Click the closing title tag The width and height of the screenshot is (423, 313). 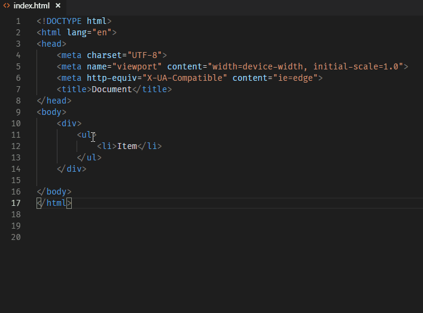click(x=152, y=89)
